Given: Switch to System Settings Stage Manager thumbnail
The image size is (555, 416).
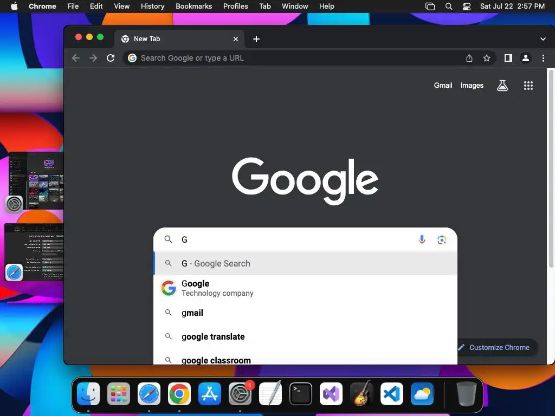Looking at the screenshot, I should coord(35,181).
